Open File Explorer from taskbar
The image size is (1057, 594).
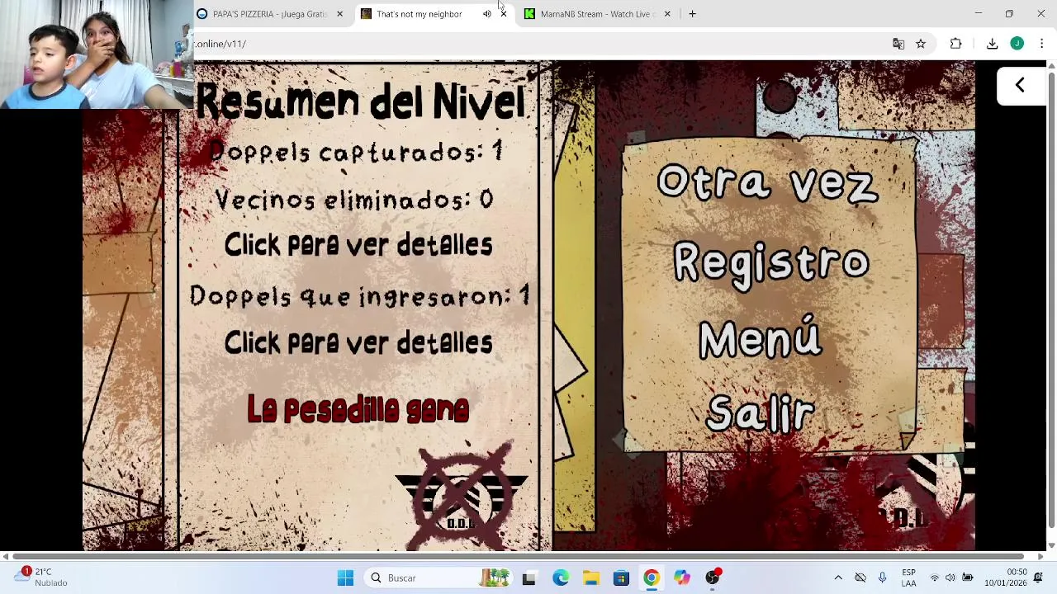(591, 578)
